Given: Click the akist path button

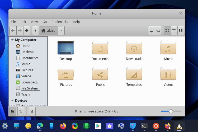Looking at the screenshot, I should (48, 31).
